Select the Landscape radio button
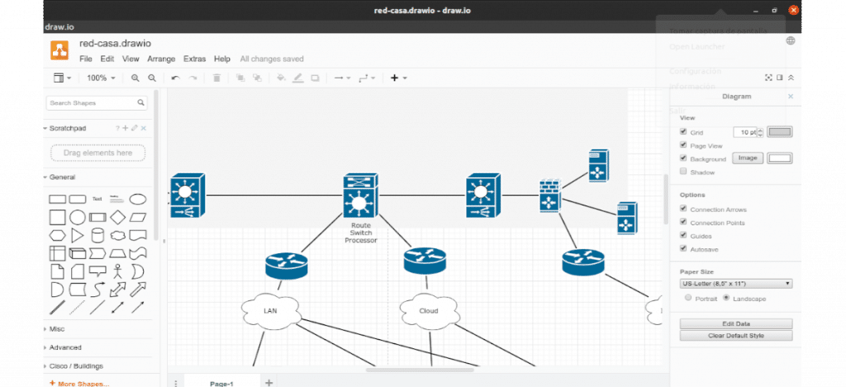The height and width of the screenshot is (387, 846). pos(726,298)
